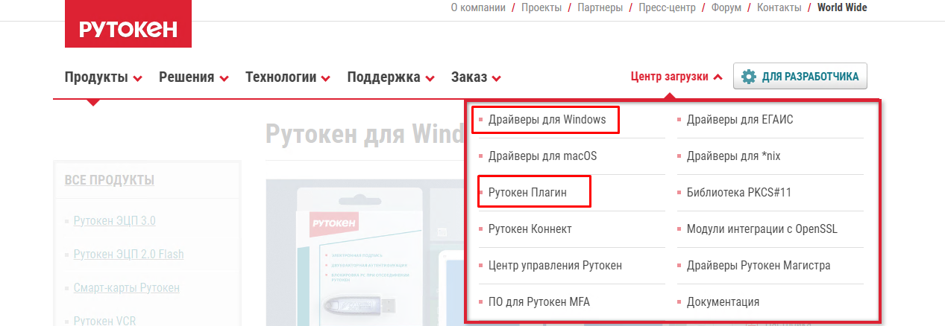This screenshot has width=945, height=326.
Task: Expand the Заказ menu chevron
Action: point(496,78)
